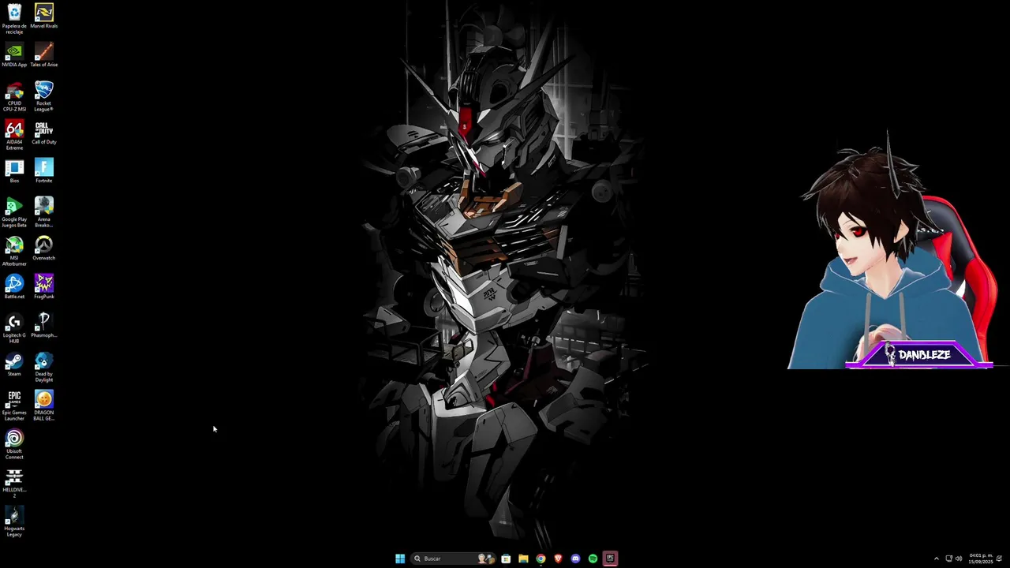Select the DRAGON BALL game shortcut

point(43,405)
